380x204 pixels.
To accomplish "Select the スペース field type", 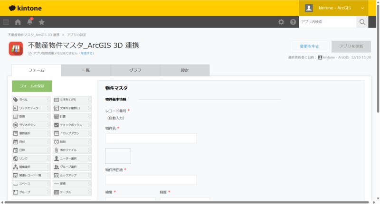I will [x=31, y=184].
